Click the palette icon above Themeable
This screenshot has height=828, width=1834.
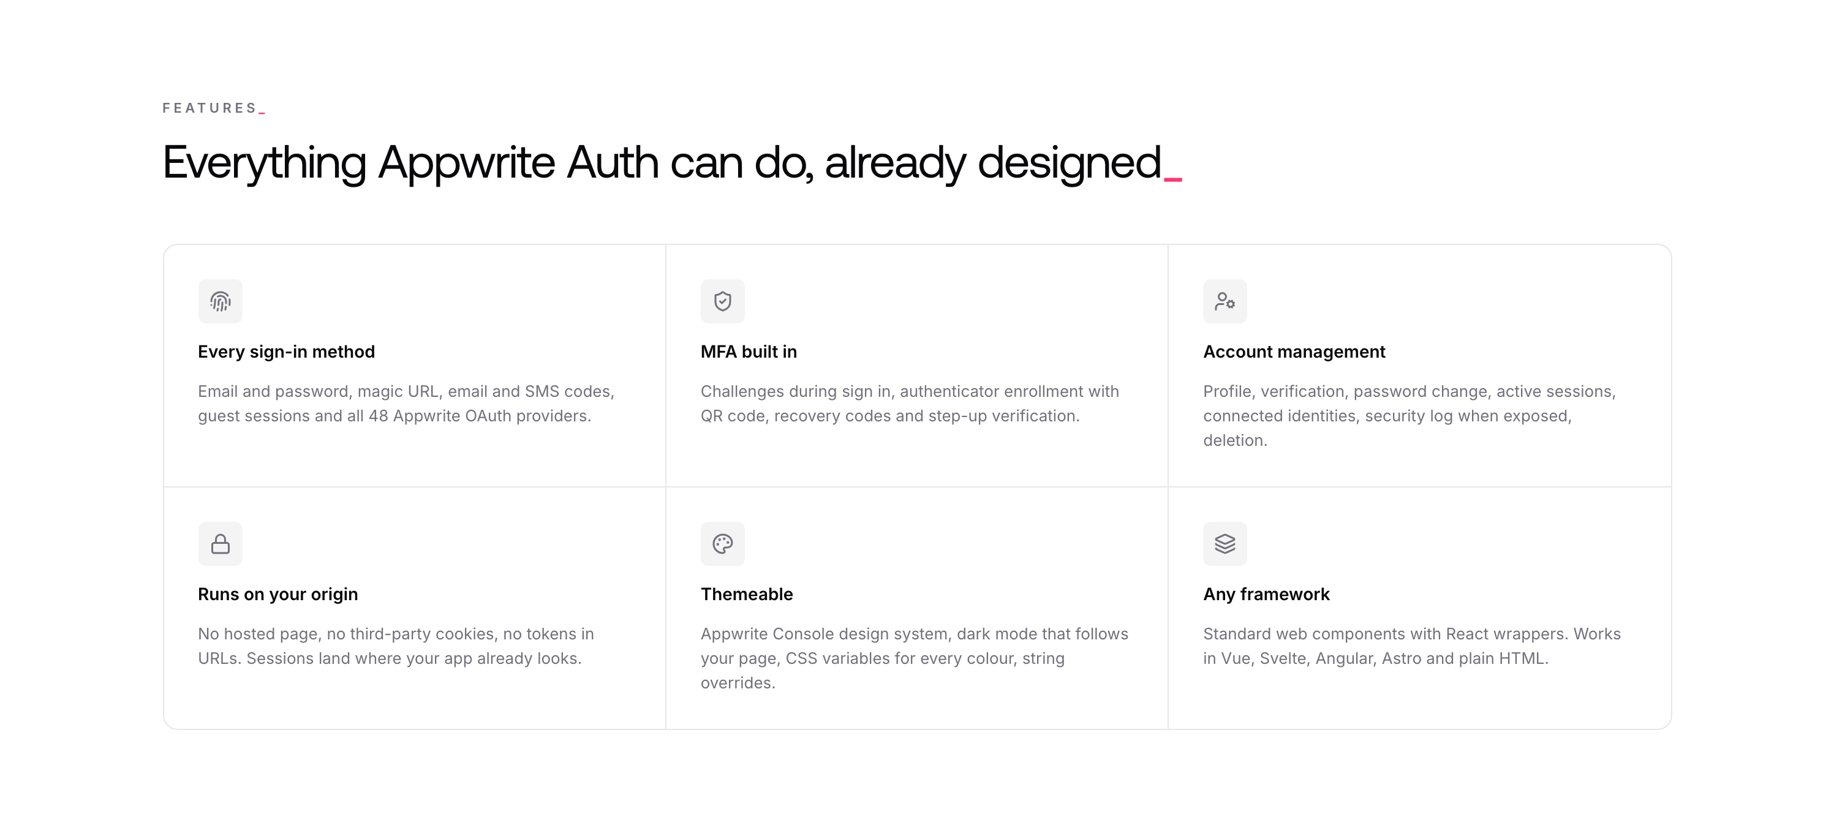point(723,544)
